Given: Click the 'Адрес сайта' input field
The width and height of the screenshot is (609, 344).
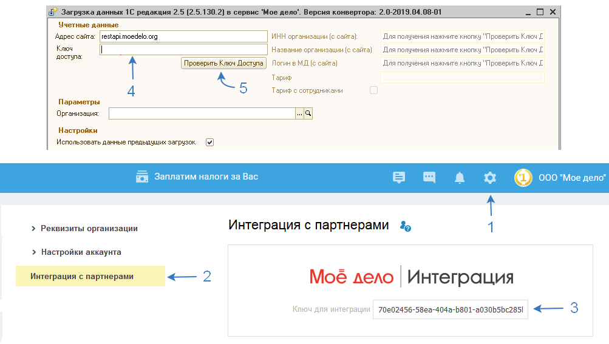Looking at the screenshot, I should (x=183, y=36).
